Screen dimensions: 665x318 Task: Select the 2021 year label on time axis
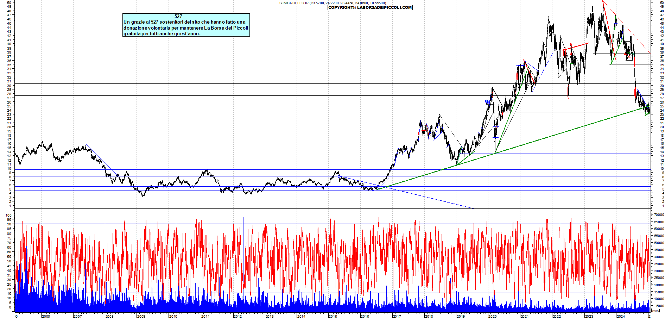525,316
